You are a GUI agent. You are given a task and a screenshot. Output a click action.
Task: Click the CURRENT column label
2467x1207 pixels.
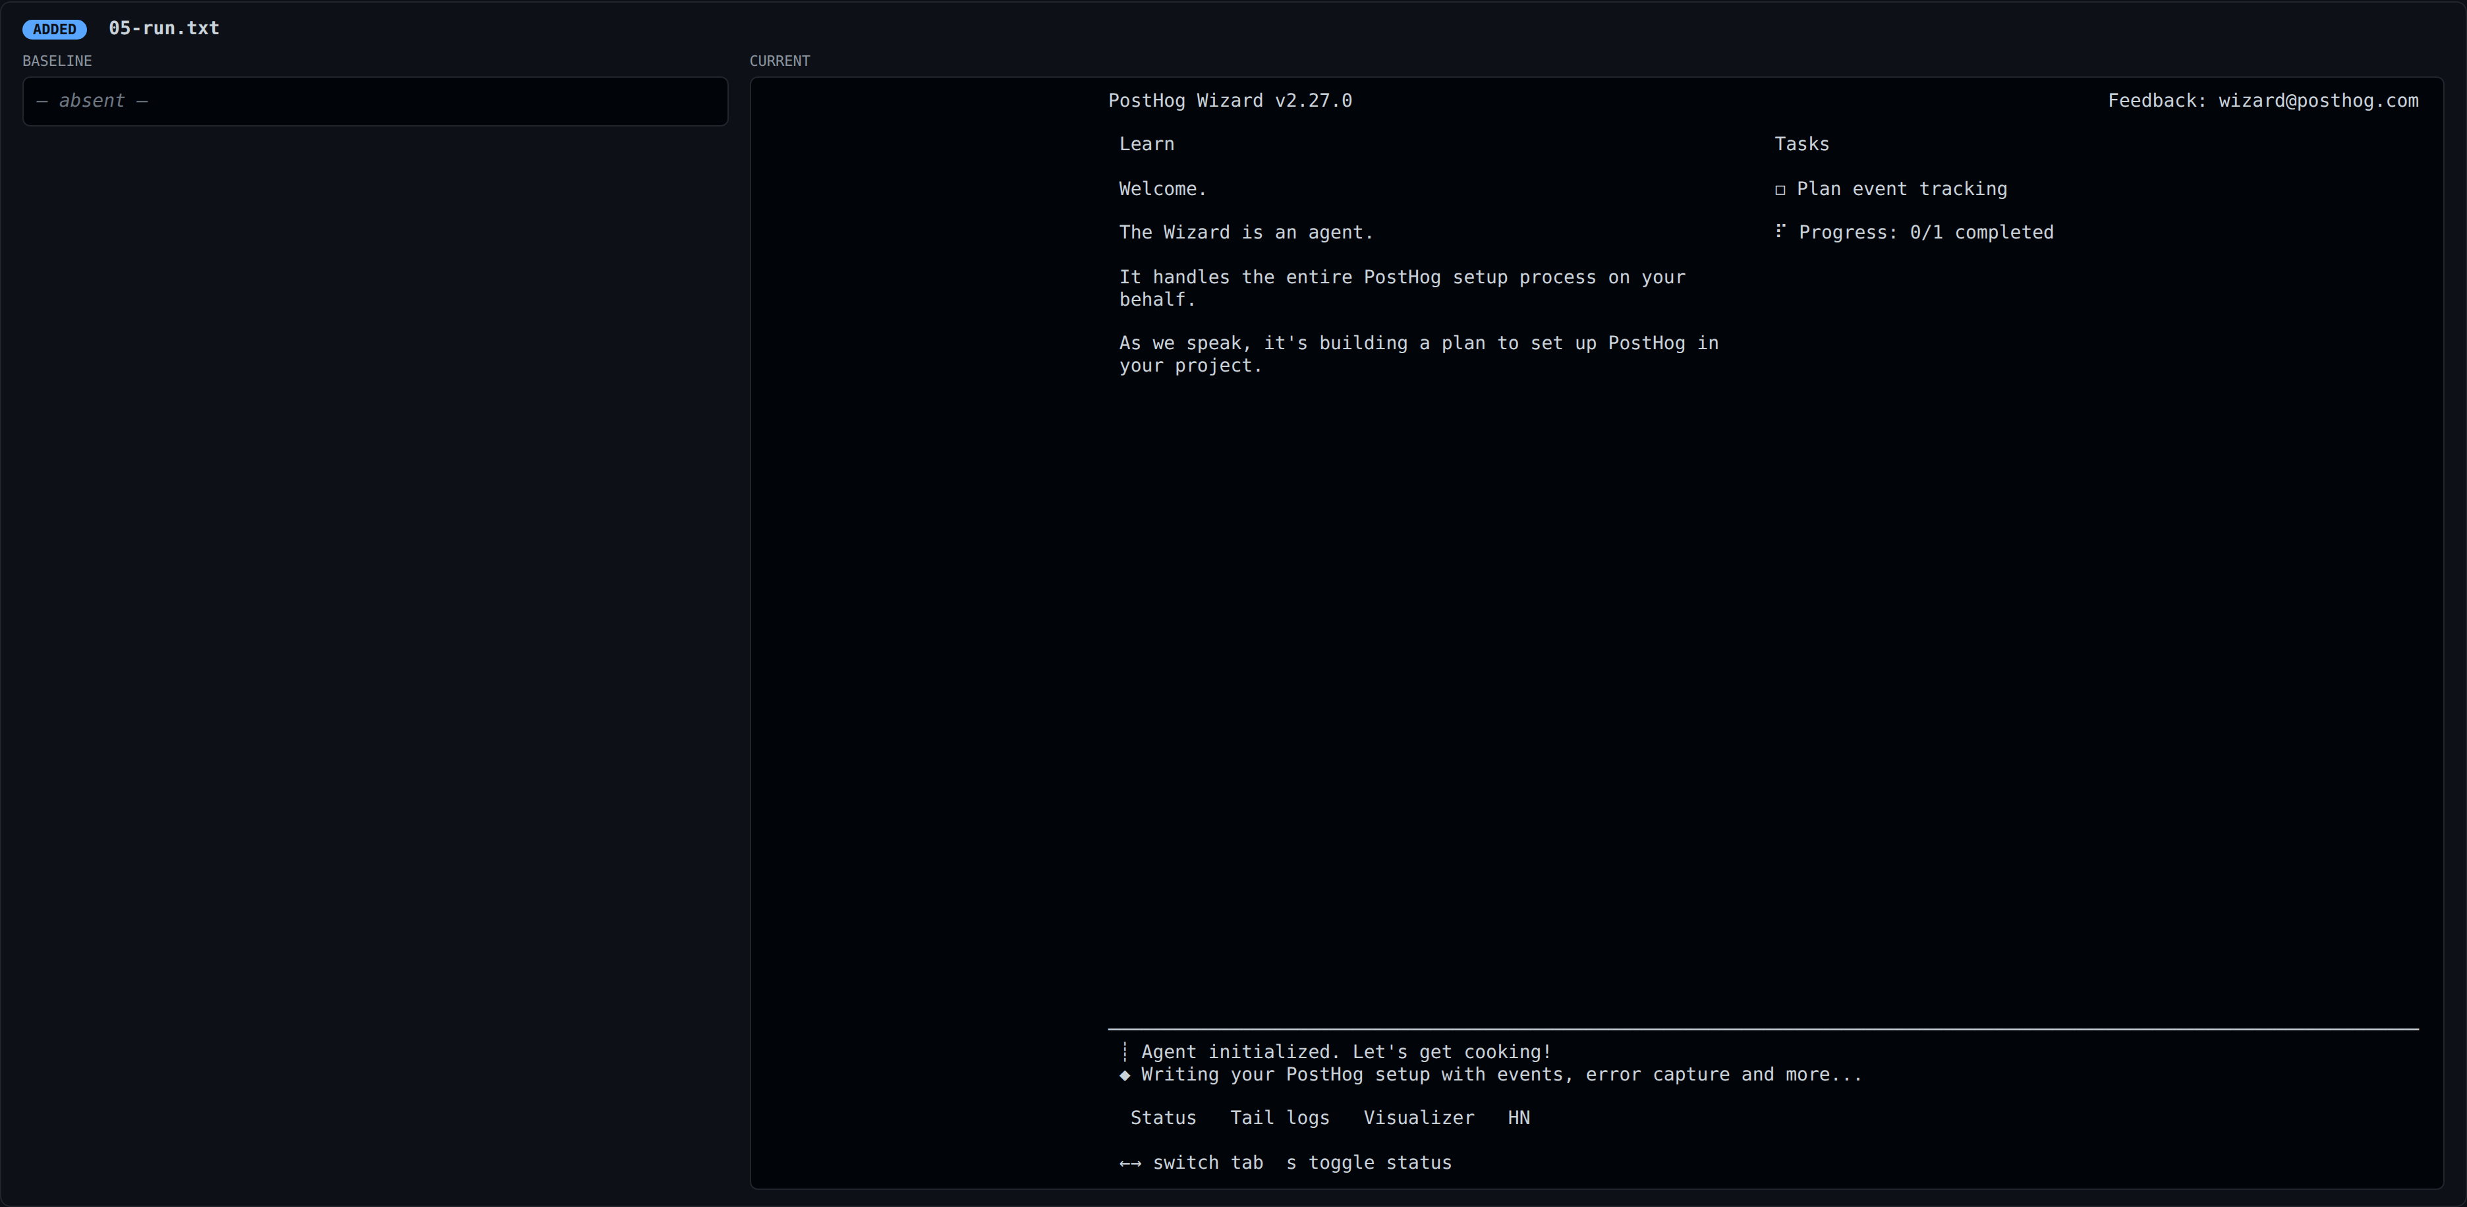coord(780,61)
